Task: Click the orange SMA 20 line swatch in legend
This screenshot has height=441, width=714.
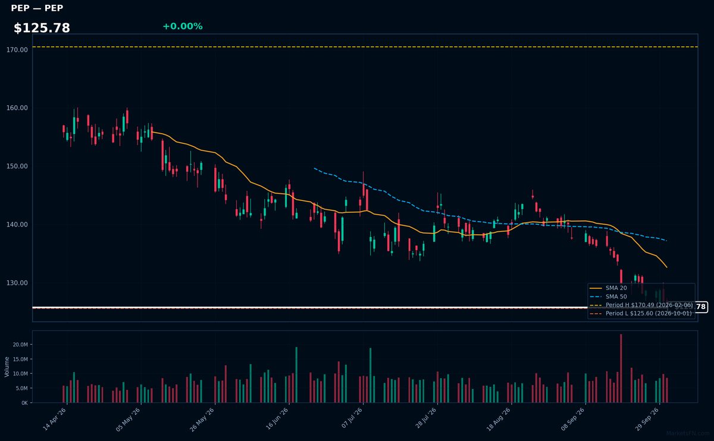Action: [596, 288]
